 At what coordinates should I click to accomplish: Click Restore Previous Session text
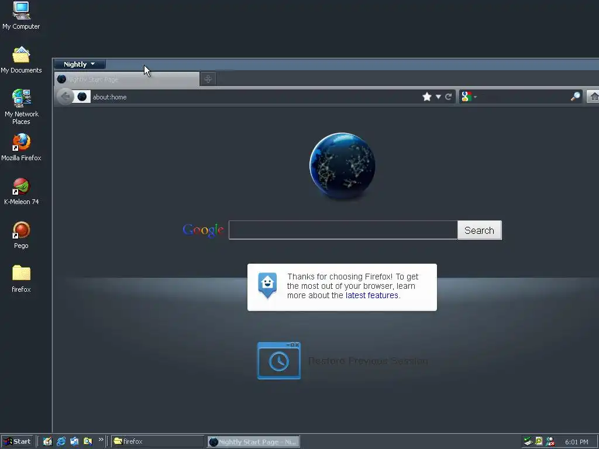click(368, 361)
